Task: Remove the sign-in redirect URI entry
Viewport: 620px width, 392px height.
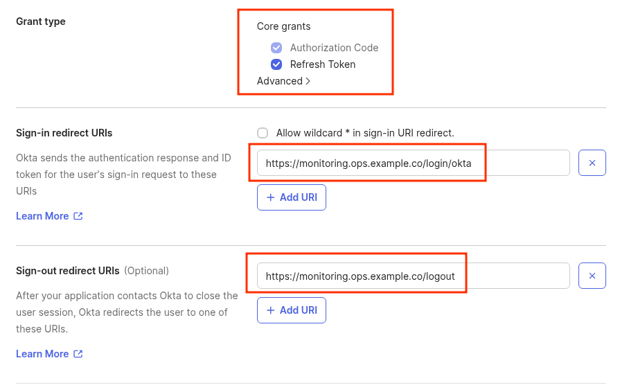Action: pyautogui.click(x=592, y=163)
